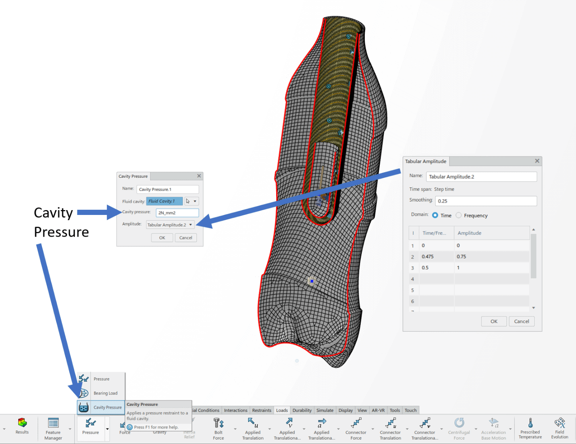Select the Frequency domain radio button
Screen dimensions: 576x444
click(x=459, y=215)
